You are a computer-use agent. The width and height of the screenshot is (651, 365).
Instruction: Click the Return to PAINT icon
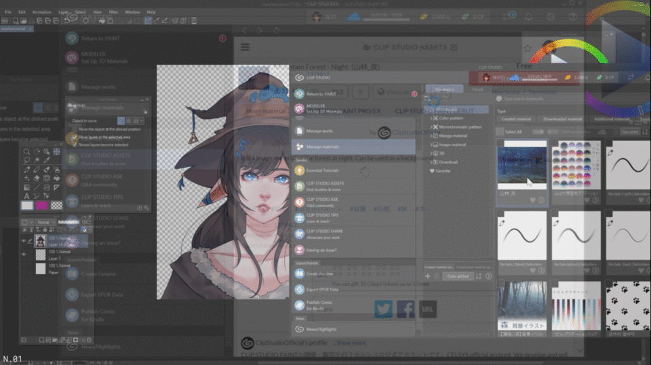pos(300,94)
